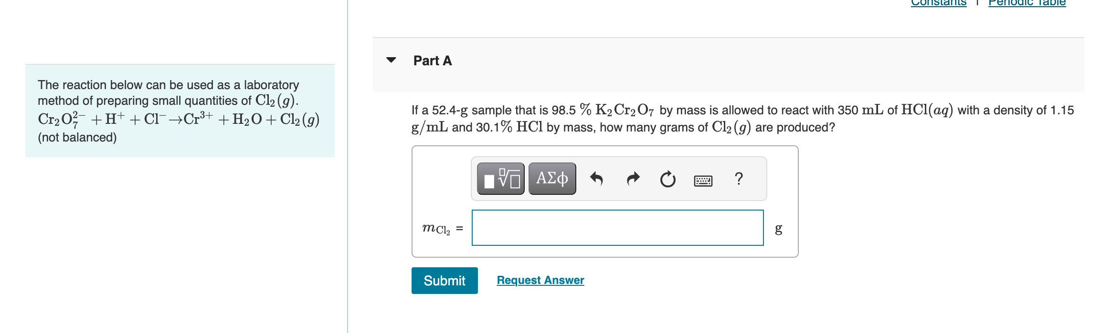Open help via the question mark icon
The height and width of the screenshot is (333, 1112).
coord(738,179)
